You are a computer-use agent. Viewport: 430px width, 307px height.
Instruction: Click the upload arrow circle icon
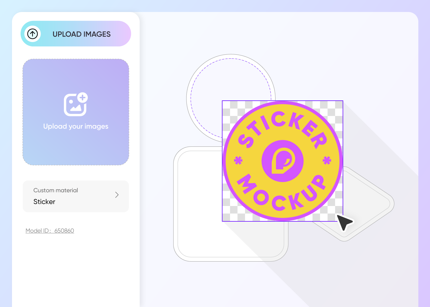pyautogui.click(x=33, y=34)
